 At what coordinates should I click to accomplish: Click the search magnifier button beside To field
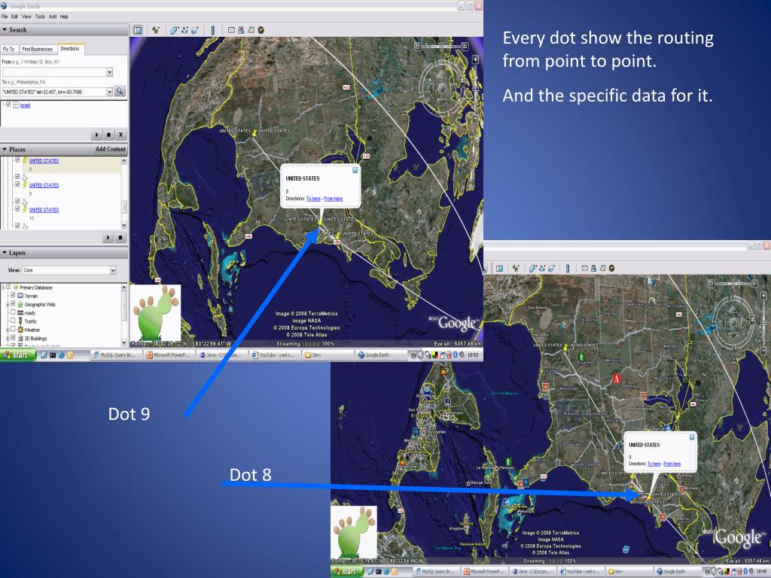120,91
